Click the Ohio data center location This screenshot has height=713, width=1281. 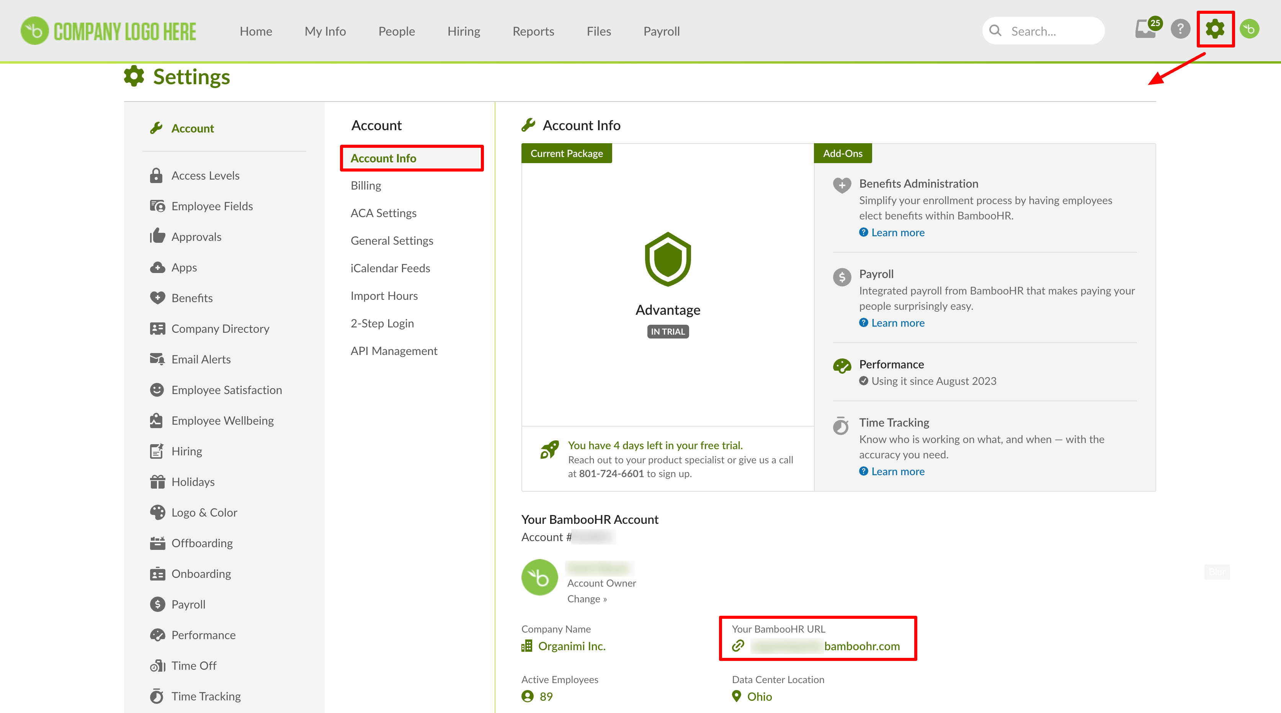[x=759, y=697]
